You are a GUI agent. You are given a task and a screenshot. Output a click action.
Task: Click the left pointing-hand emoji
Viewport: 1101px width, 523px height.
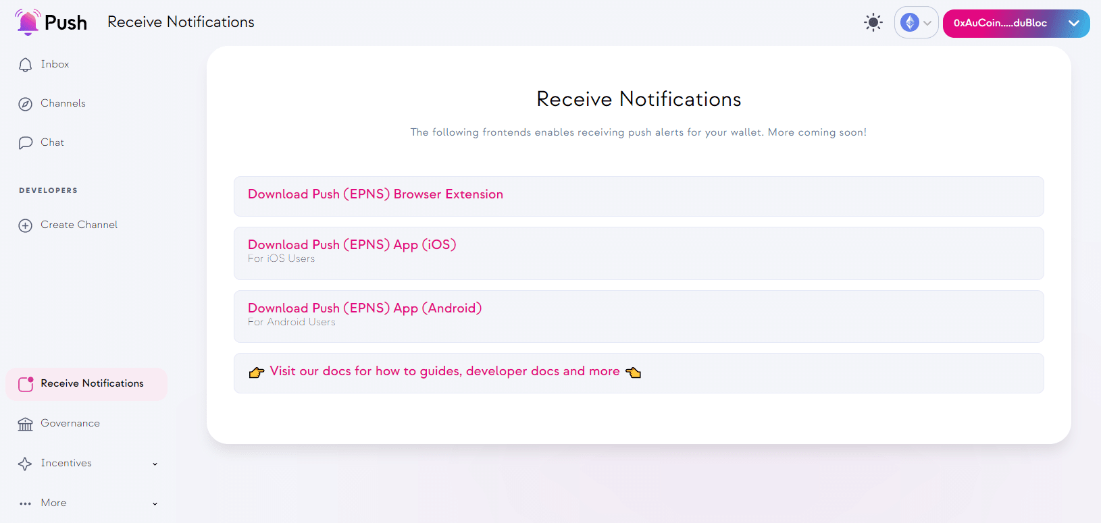point(257,372)
